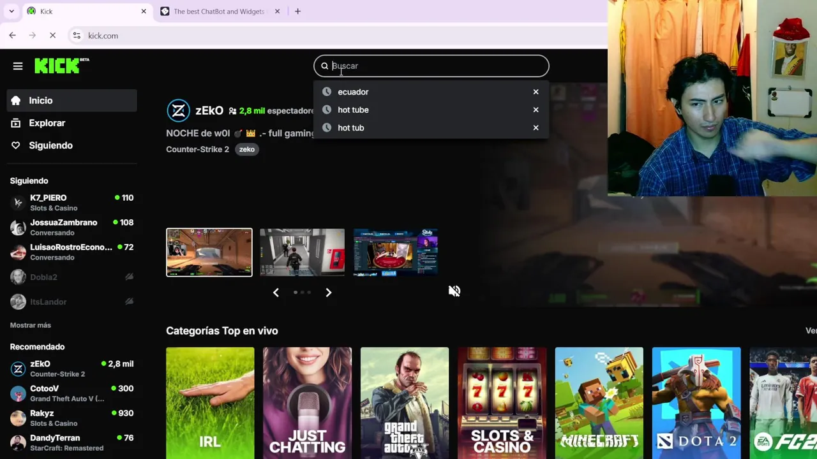Open K7_PIERO's channel
This screenshot has height=459, width=817.
coord(71,203)
